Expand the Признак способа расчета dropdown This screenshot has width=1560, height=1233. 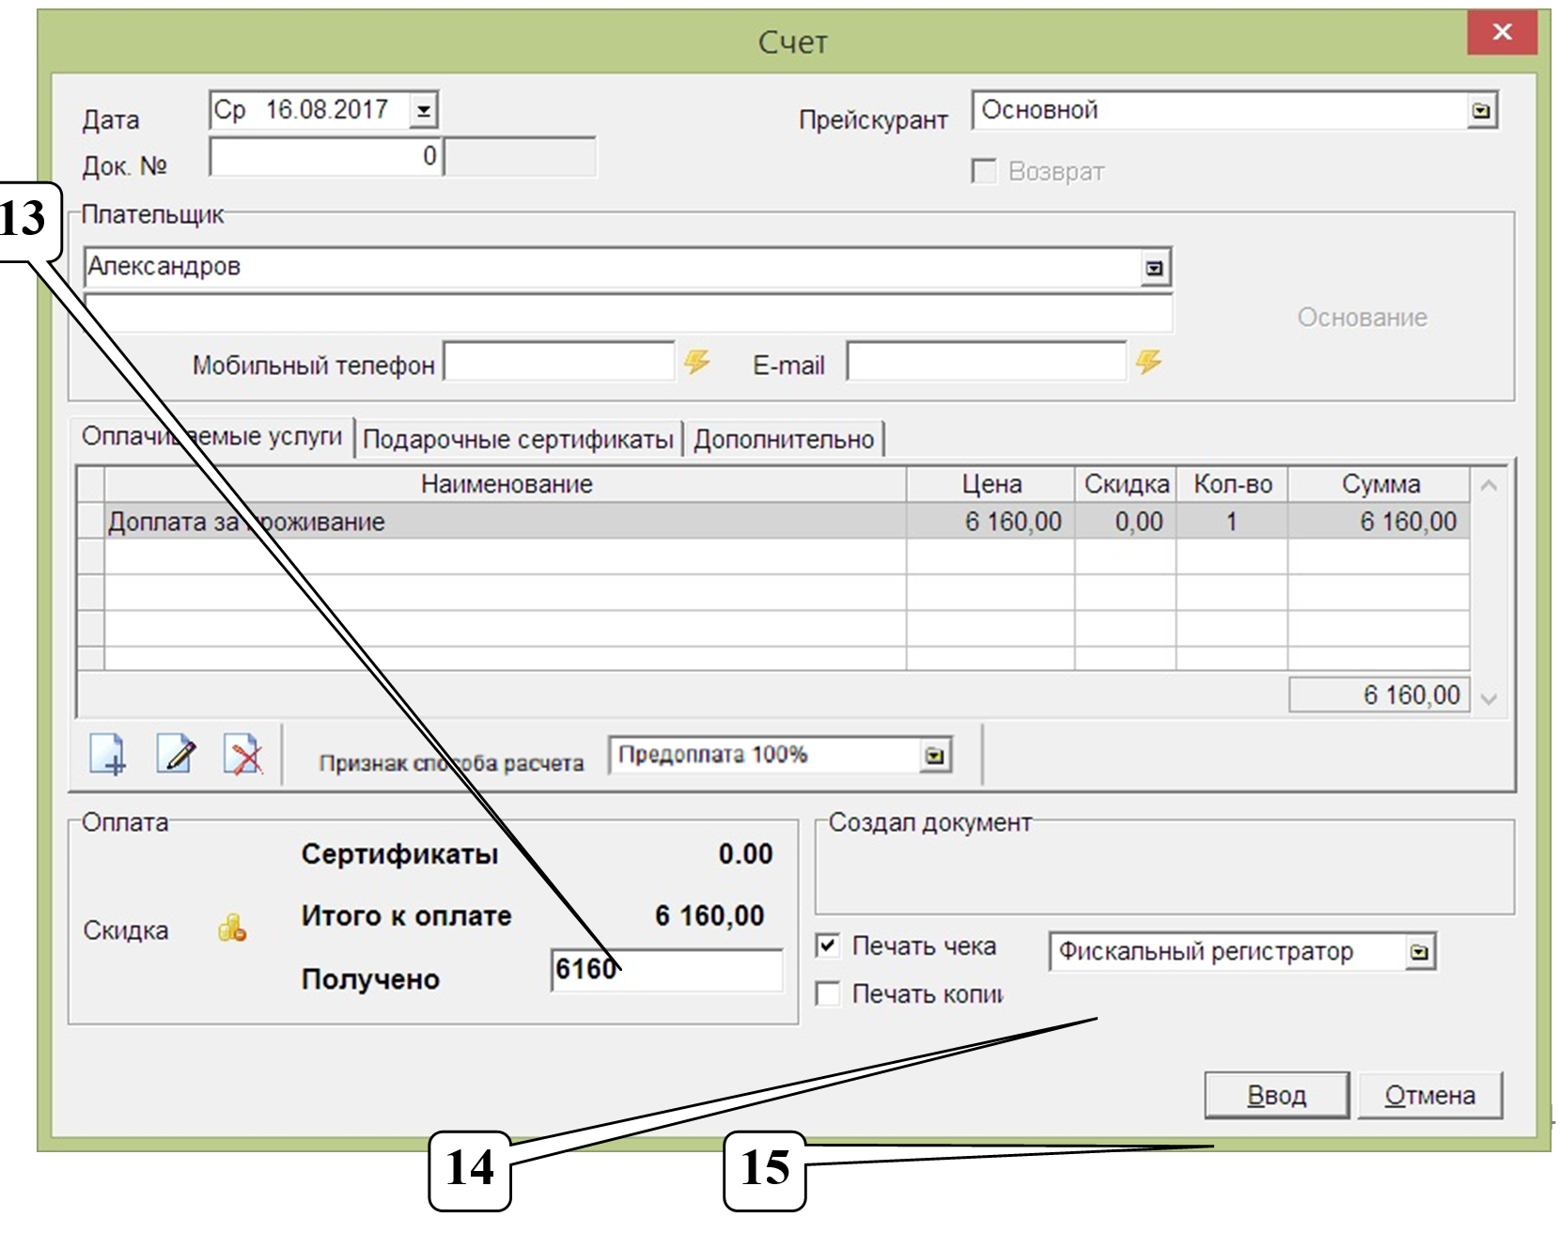[934, 756]
